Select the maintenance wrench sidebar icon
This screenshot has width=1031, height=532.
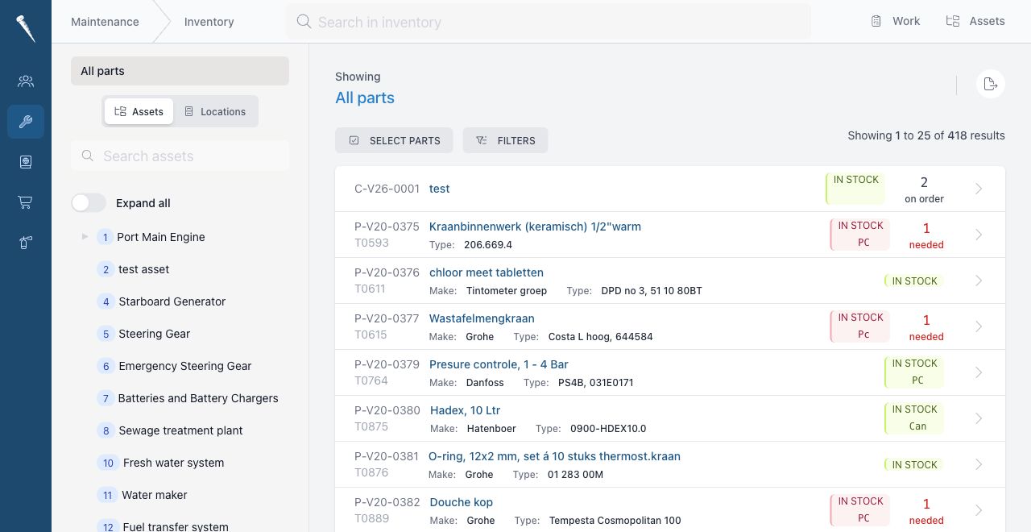click(26, 122)
